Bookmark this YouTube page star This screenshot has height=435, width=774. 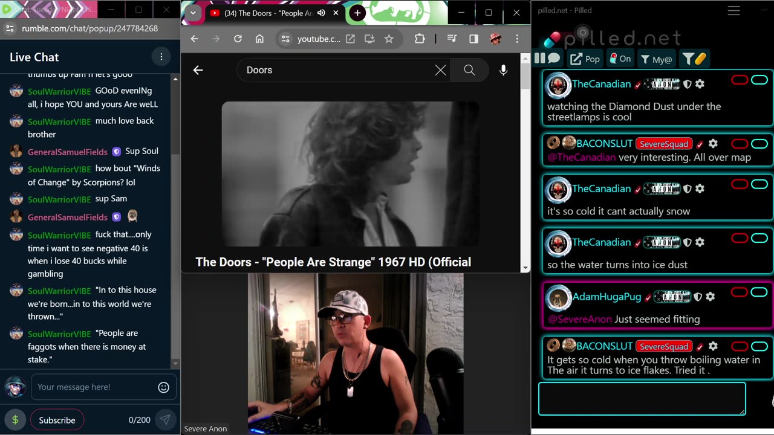389,39
